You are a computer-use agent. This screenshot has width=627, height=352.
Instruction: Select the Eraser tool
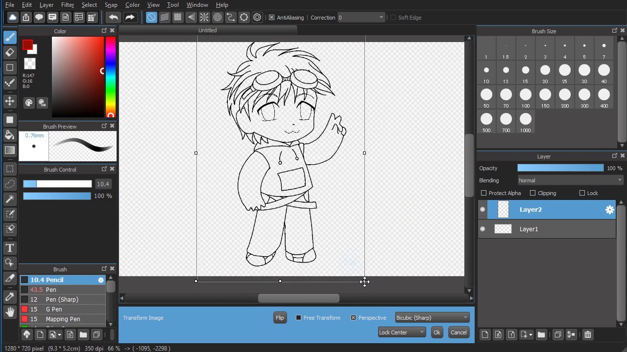coord(10,52)
